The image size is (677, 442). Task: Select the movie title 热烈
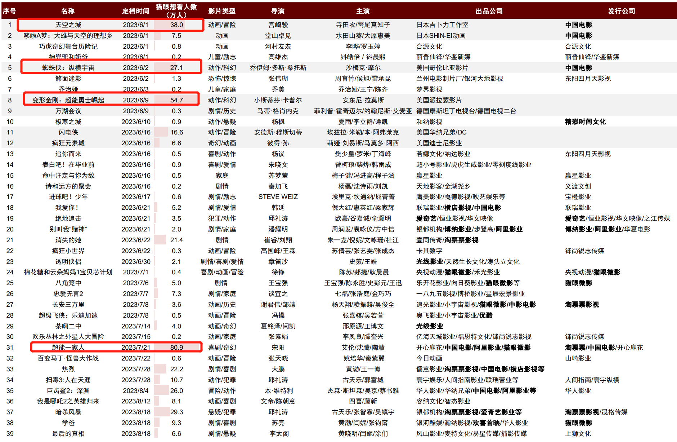tap(68, 369)
